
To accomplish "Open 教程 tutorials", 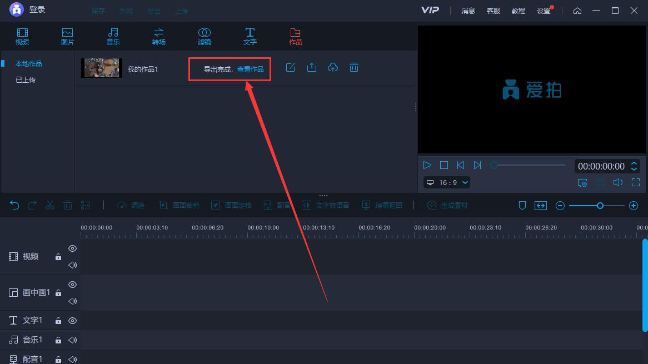I will tap(519, 11).
